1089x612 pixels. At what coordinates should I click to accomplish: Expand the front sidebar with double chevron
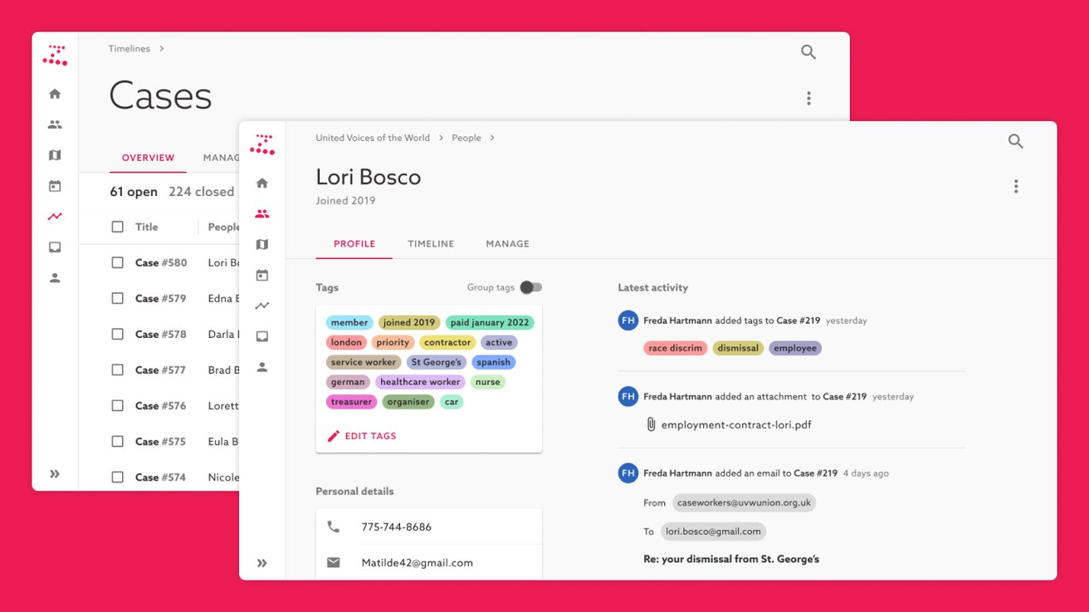point(262,563)
